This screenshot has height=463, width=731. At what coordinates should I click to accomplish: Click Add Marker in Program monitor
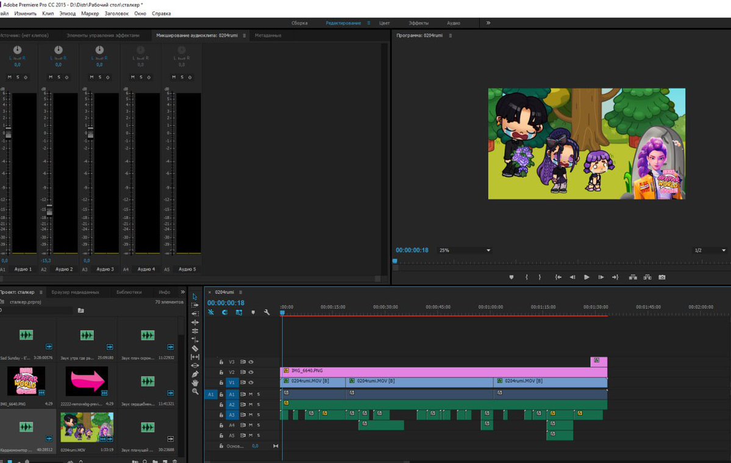pos(512,277)
